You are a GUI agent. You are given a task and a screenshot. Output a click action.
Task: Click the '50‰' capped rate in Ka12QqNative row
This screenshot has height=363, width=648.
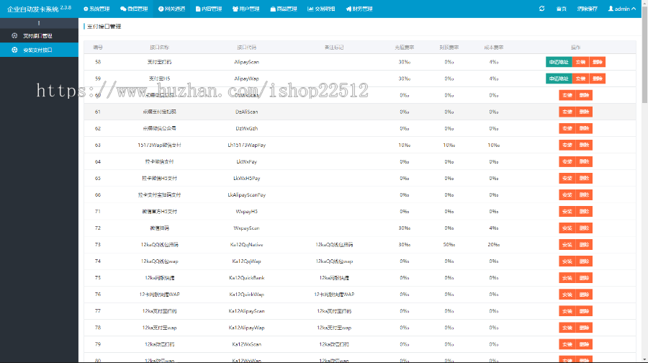coord(449,245)
